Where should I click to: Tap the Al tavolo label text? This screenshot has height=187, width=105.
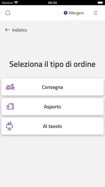click(x=52, y=126)
